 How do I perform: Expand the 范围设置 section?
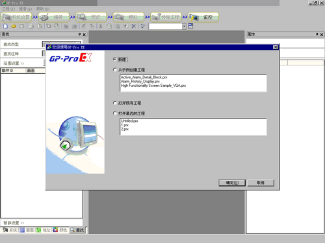pos(14,64)
